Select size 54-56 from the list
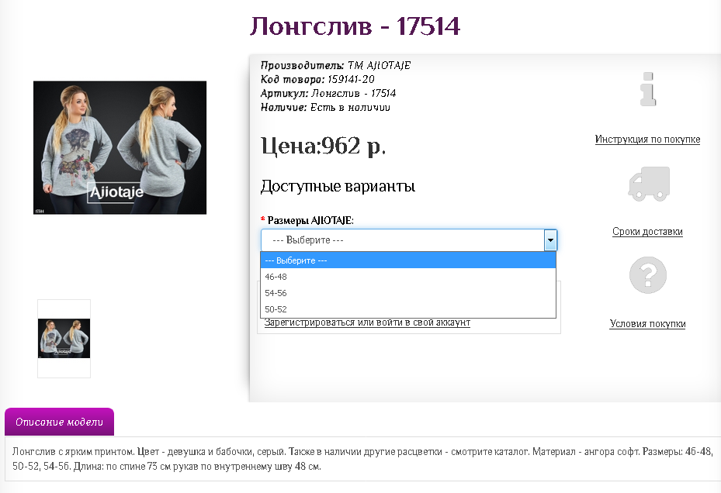The height and width of the screenshot is (493, 721). coord(408,293)
